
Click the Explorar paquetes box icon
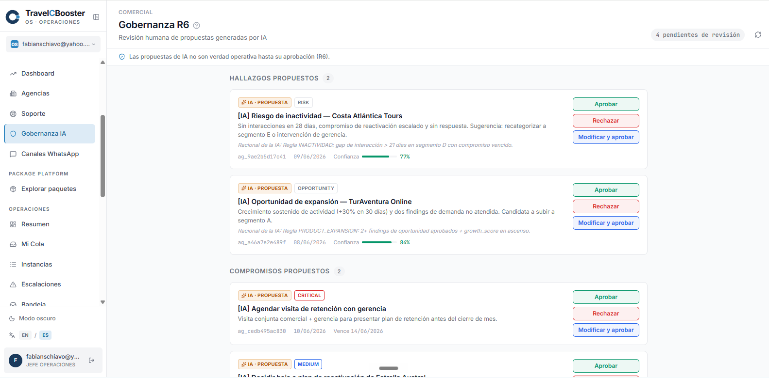click(x=13, y=189)
